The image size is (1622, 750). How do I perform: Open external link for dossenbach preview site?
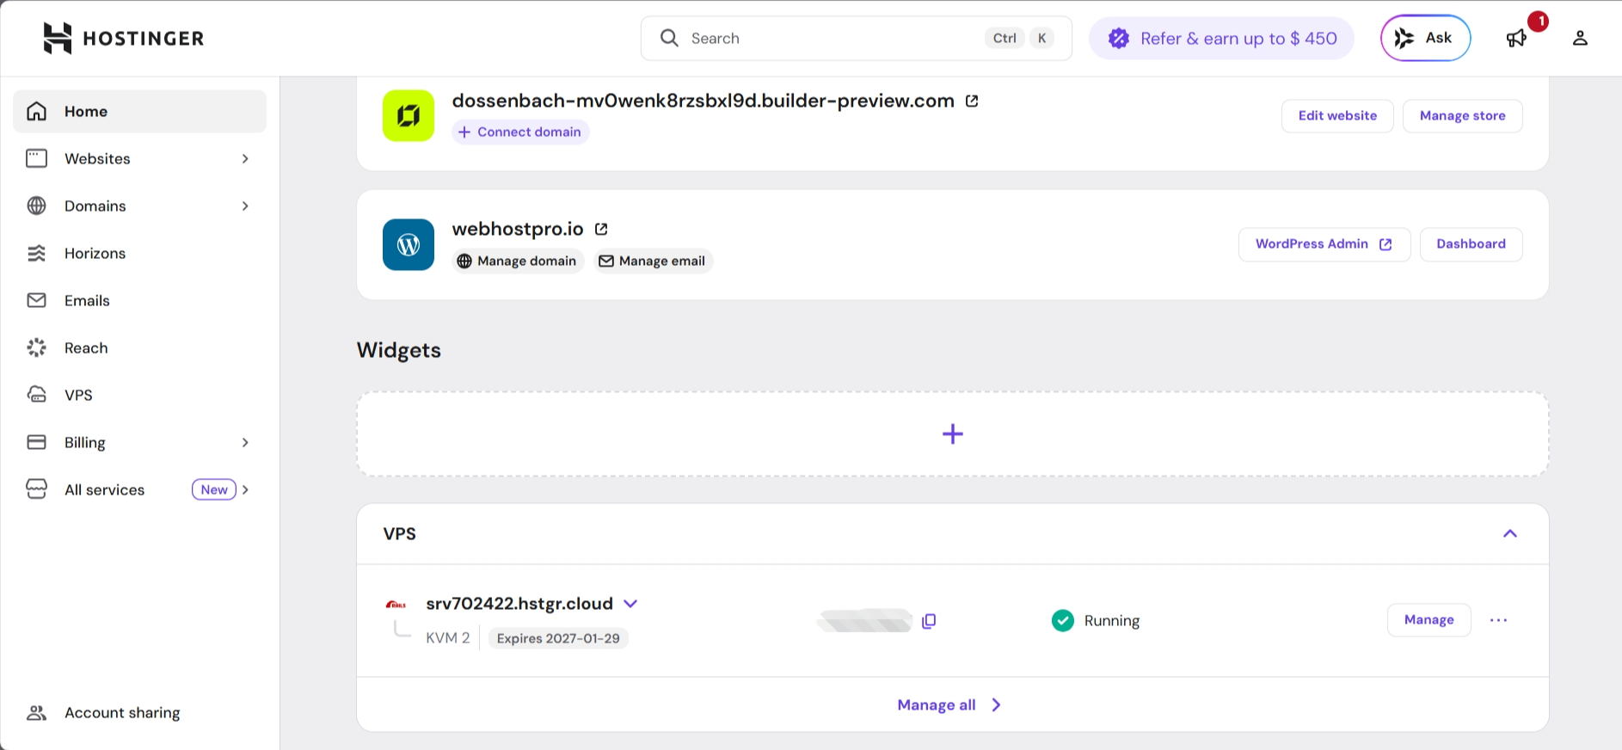pos(972,101)
